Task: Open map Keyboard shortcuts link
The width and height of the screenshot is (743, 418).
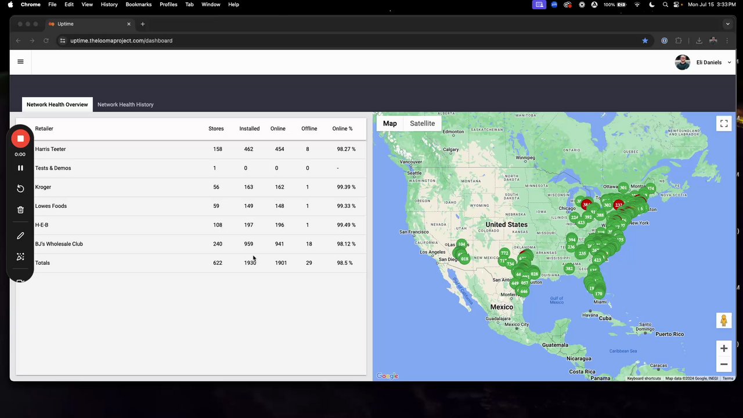Action: point(644,379)
